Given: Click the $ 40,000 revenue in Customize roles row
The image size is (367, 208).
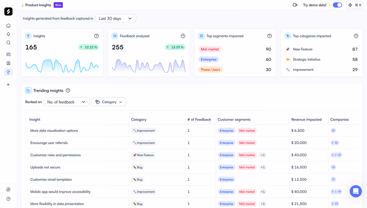Looking at the screenshot, I should point(299,155).
